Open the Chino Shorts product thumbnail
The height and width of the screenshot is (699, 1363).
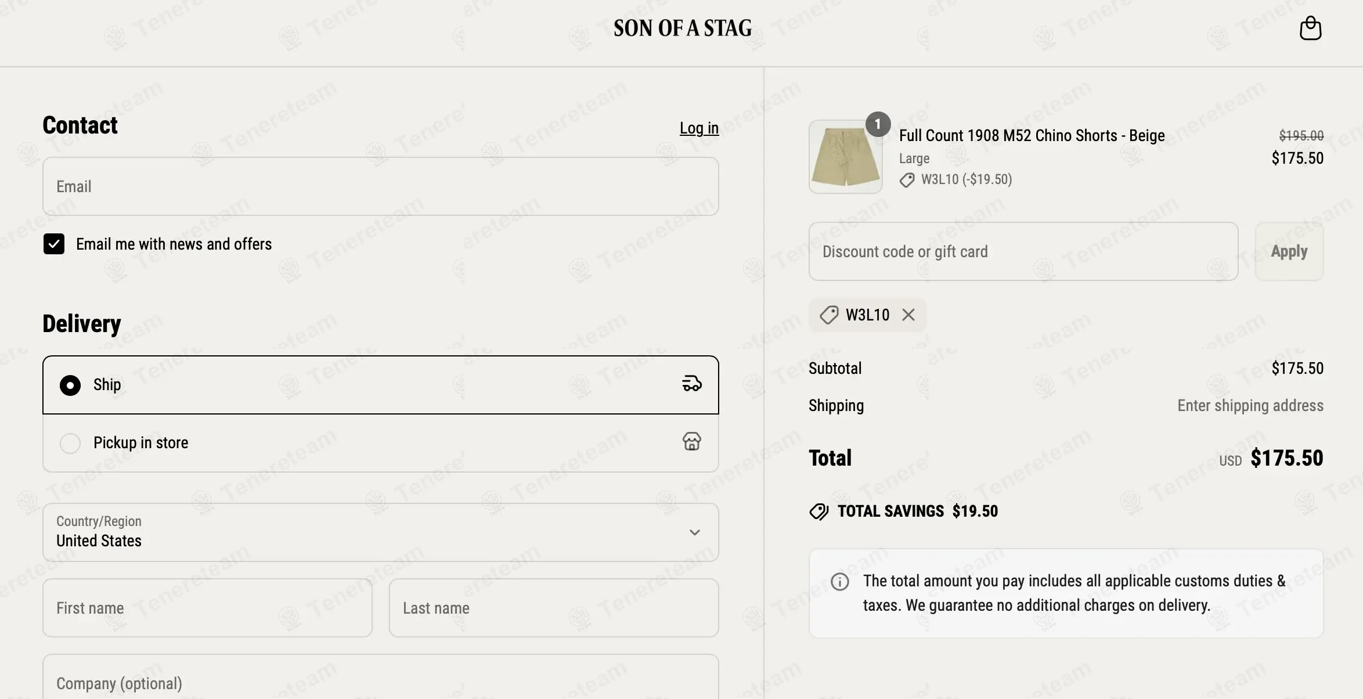pyautogui.click(x=846, y=157)
